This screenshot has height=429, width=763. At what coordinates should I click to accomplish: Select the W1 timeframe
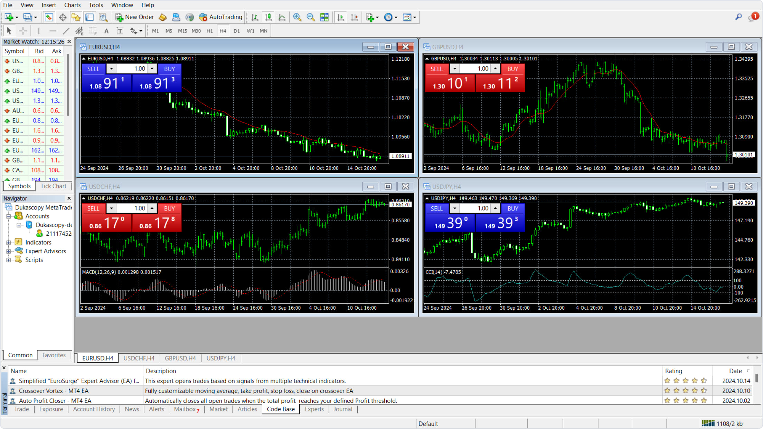click(251, 31)
